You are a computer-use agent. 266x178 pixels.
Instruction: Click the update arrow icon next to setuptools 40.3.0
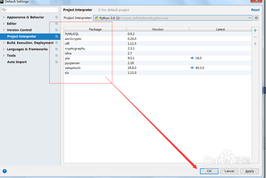[192, 68]
